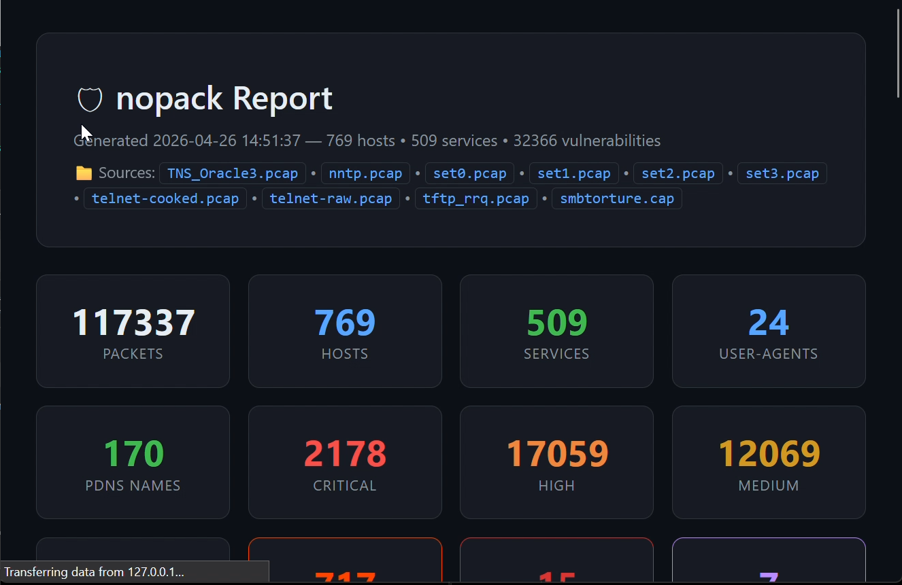Open the TNS_Oracle3.pcap source tag
Viewport: 902px width, 585px height.
point(233,173)
